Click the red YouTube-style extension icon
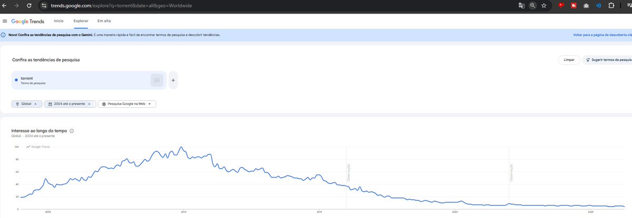632x218 pixels. point(562,5)
